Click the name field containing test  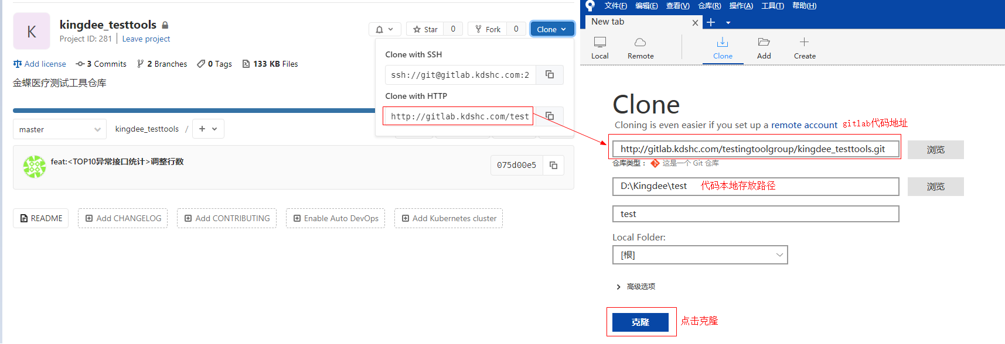point(755,214)
